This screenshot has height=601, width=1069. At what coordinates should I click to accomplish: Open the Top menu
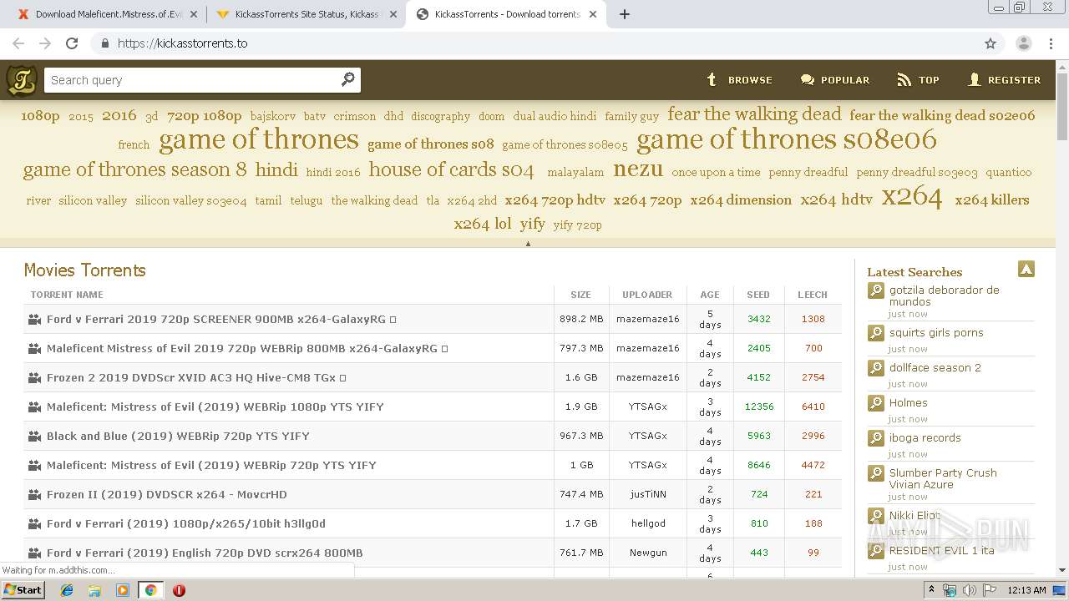pyautogui.click(x=918, y=80)
